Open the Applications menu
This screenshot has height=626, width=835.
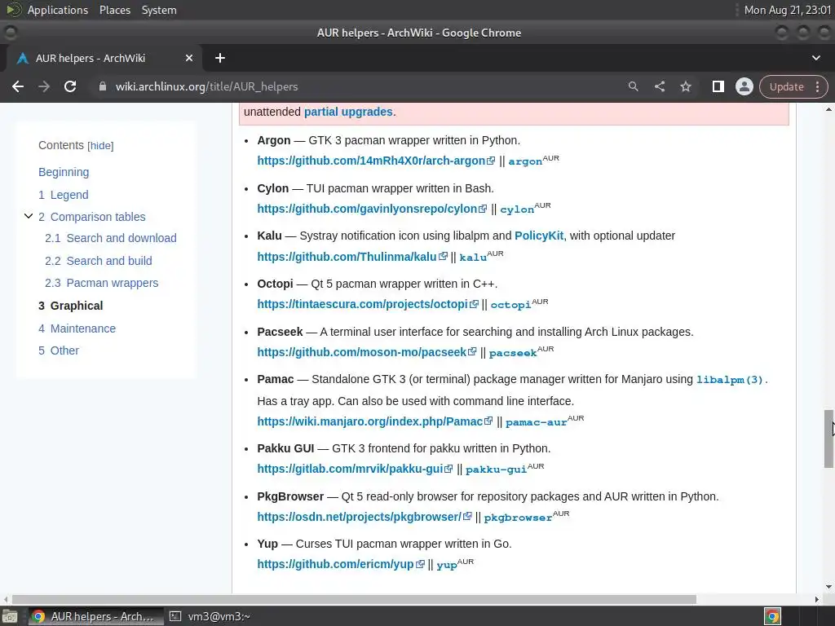pyautogui.click(x=58, y=10)
